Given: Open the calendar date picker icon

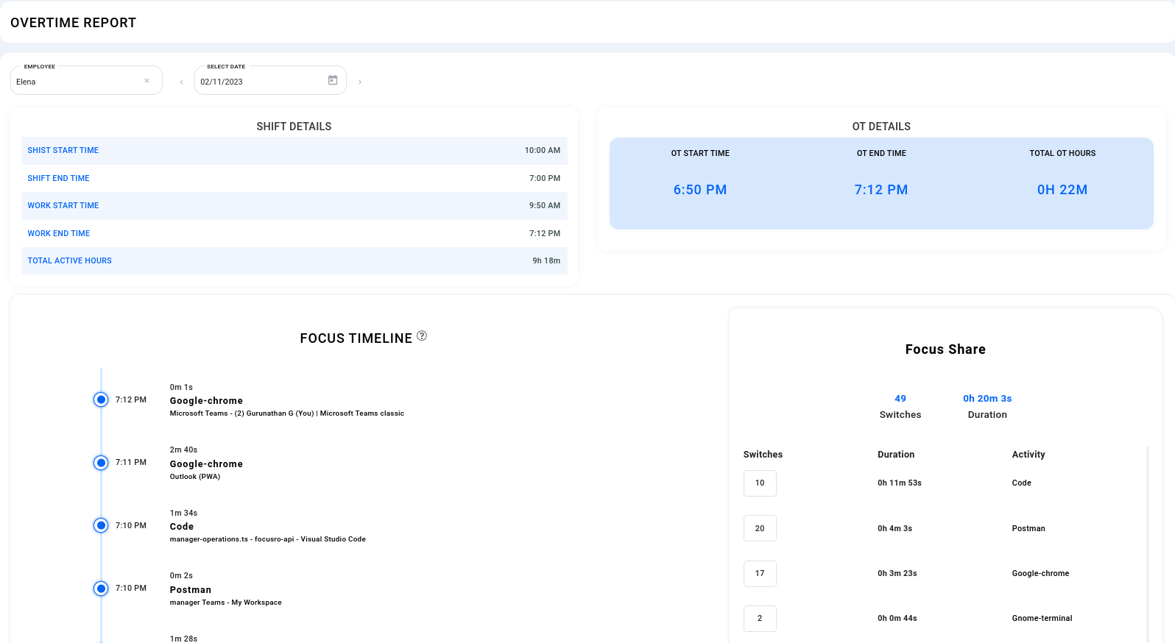Looking at the screenshot, I should coord(333,80).
